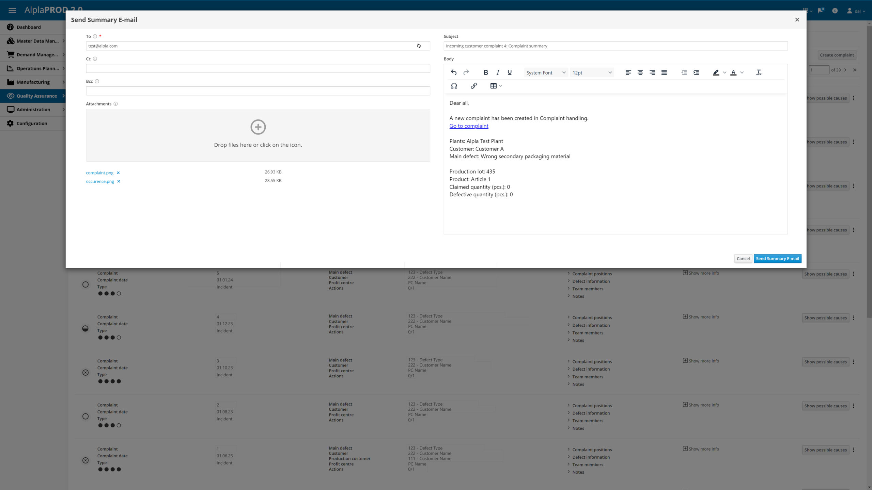Toggle the status circle of complaint 4
The image size is (872, 490).
click(x=85, y=329)
